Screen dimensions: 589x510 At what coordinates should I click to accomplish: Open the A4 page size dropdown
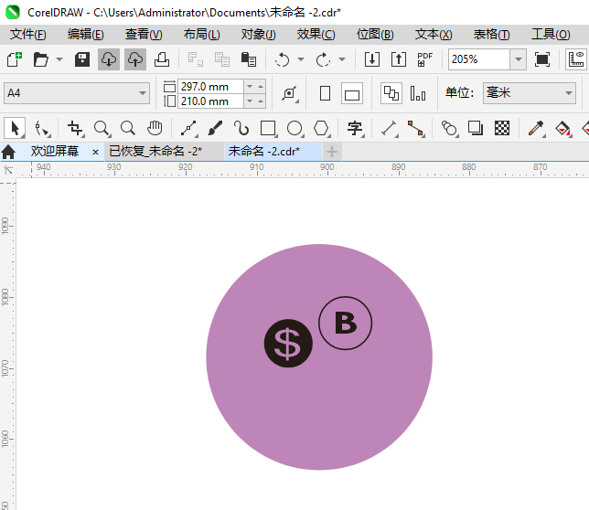tap(143, 93)
